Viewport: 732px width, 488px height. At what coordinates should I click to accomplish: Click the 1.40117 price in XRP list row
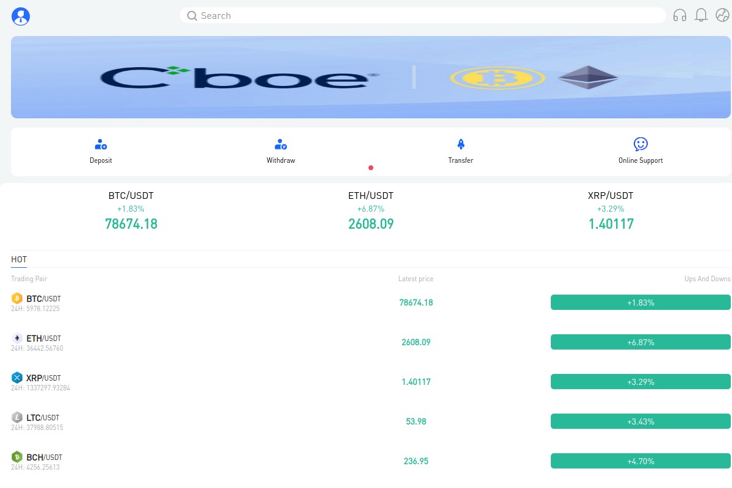tap(416, 382)
